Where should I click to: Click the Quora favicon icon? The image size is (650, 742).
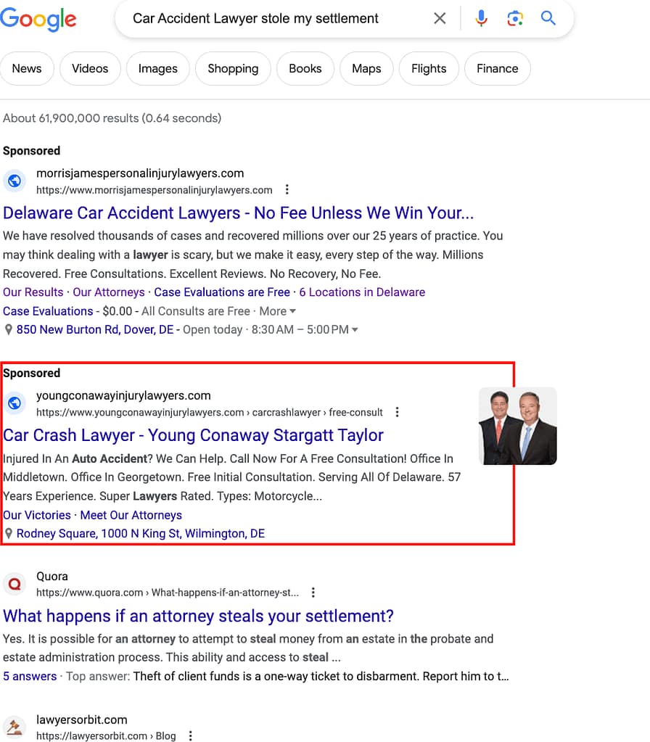click(x=15, y=584)
